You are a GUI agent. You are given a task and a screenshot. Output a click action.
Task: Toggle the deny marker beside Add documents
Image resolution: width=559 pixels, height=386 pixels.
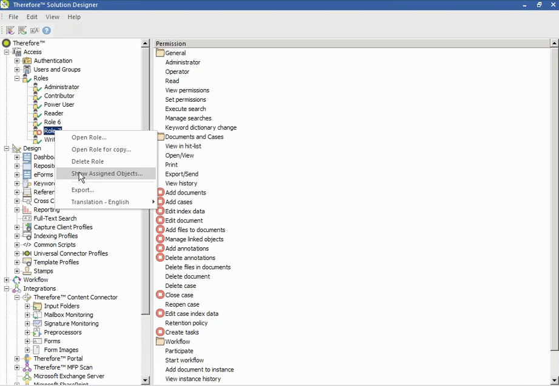160,192
